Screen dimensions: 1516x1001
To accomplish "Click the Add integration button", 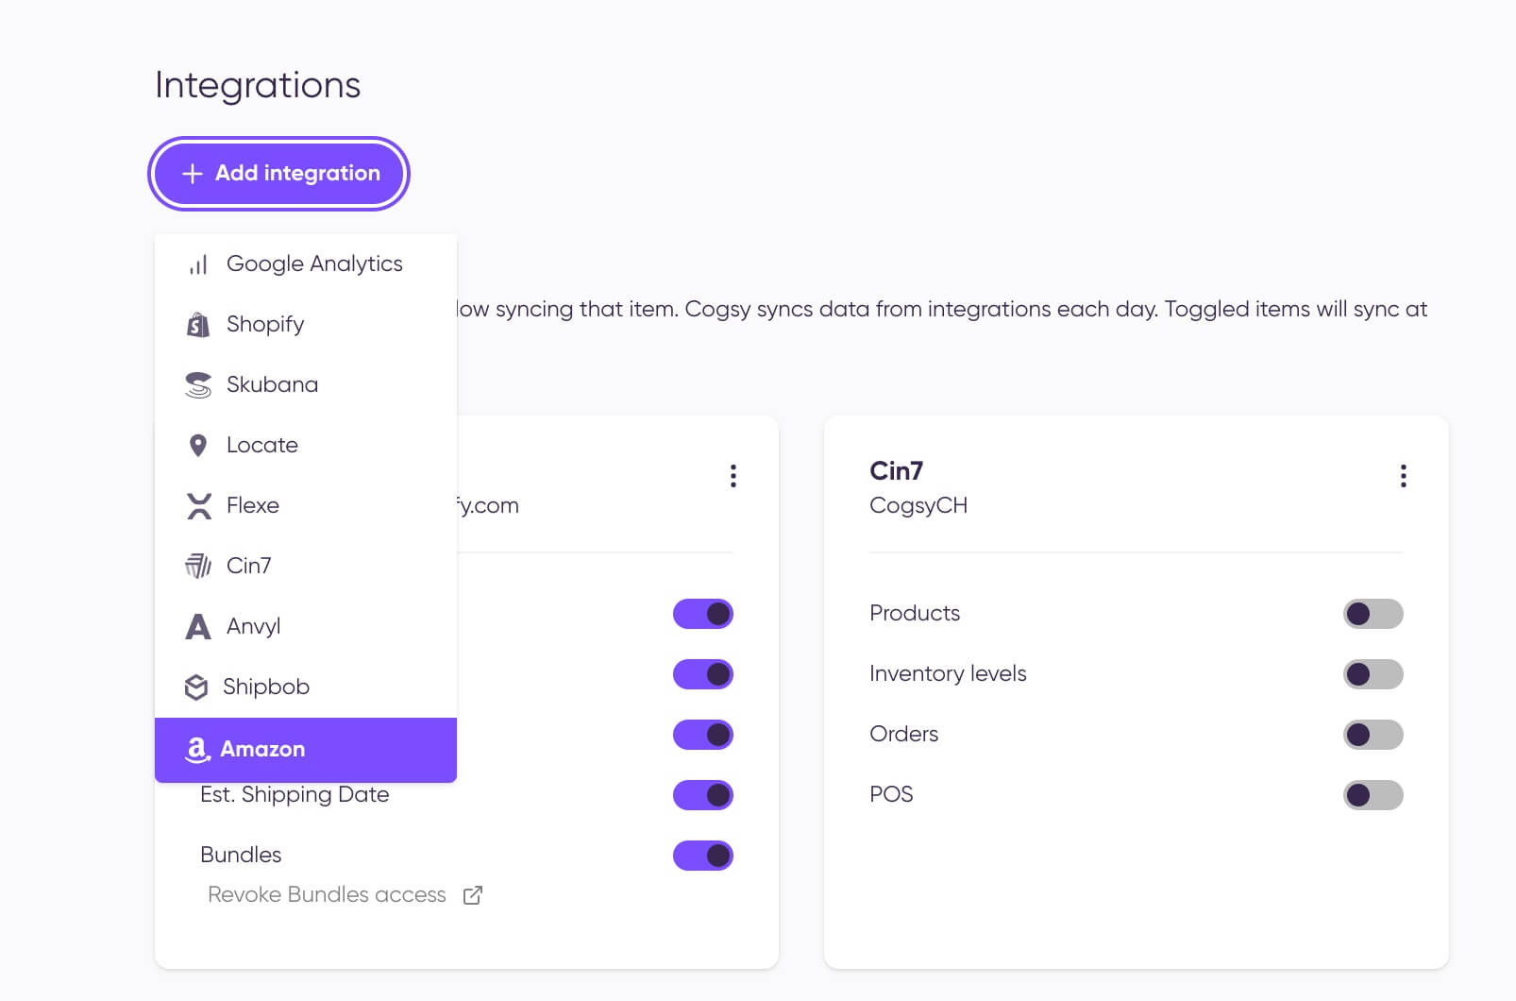I will (x=278, y=174).
